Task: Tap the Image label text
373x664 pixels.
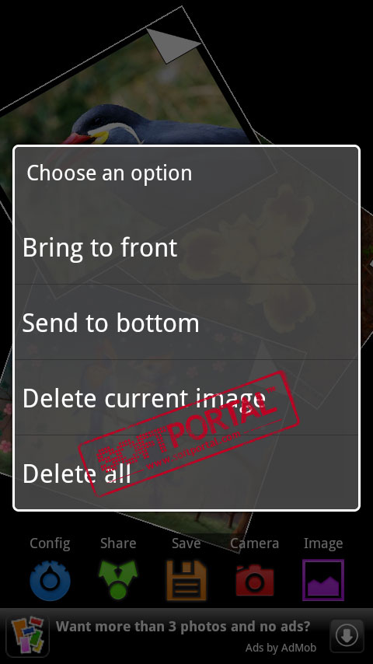Action: pyautogui.click(x=323, y=543)
